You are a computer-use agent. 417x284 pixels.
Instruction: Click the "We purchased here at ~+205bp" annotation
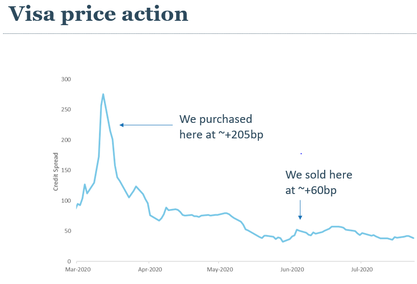[x=221, y=127]
